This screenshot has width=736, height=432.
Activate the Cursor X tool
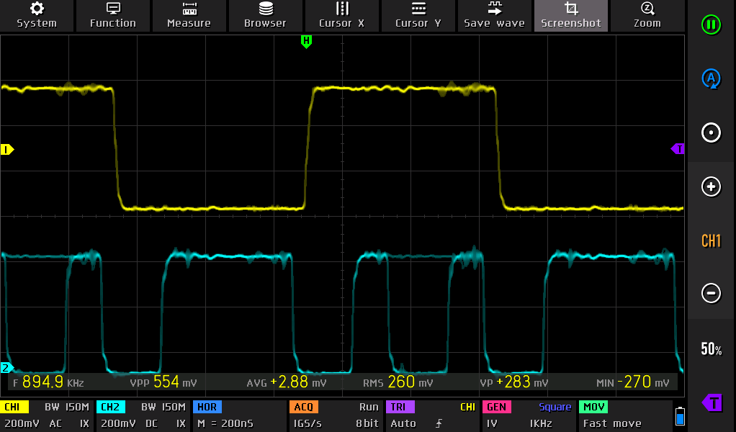[x=341, y=15]
